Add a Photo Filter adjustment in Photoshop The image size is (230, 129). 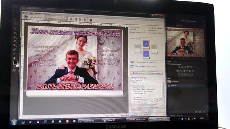[187, 71]
